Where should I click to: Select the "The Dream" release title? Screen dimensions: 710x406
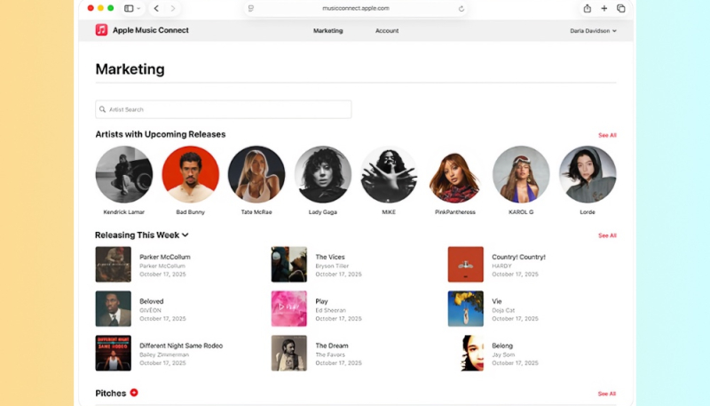point(332,346)
